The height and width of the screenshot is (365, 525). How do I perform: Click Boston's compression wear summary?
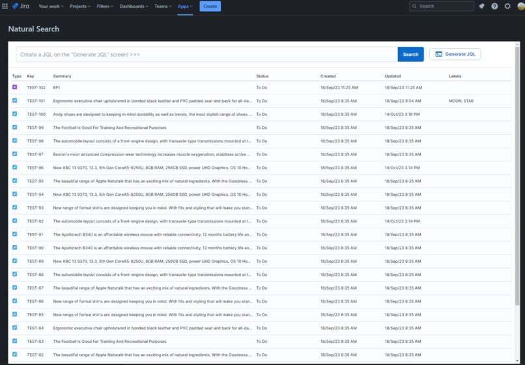151,154
